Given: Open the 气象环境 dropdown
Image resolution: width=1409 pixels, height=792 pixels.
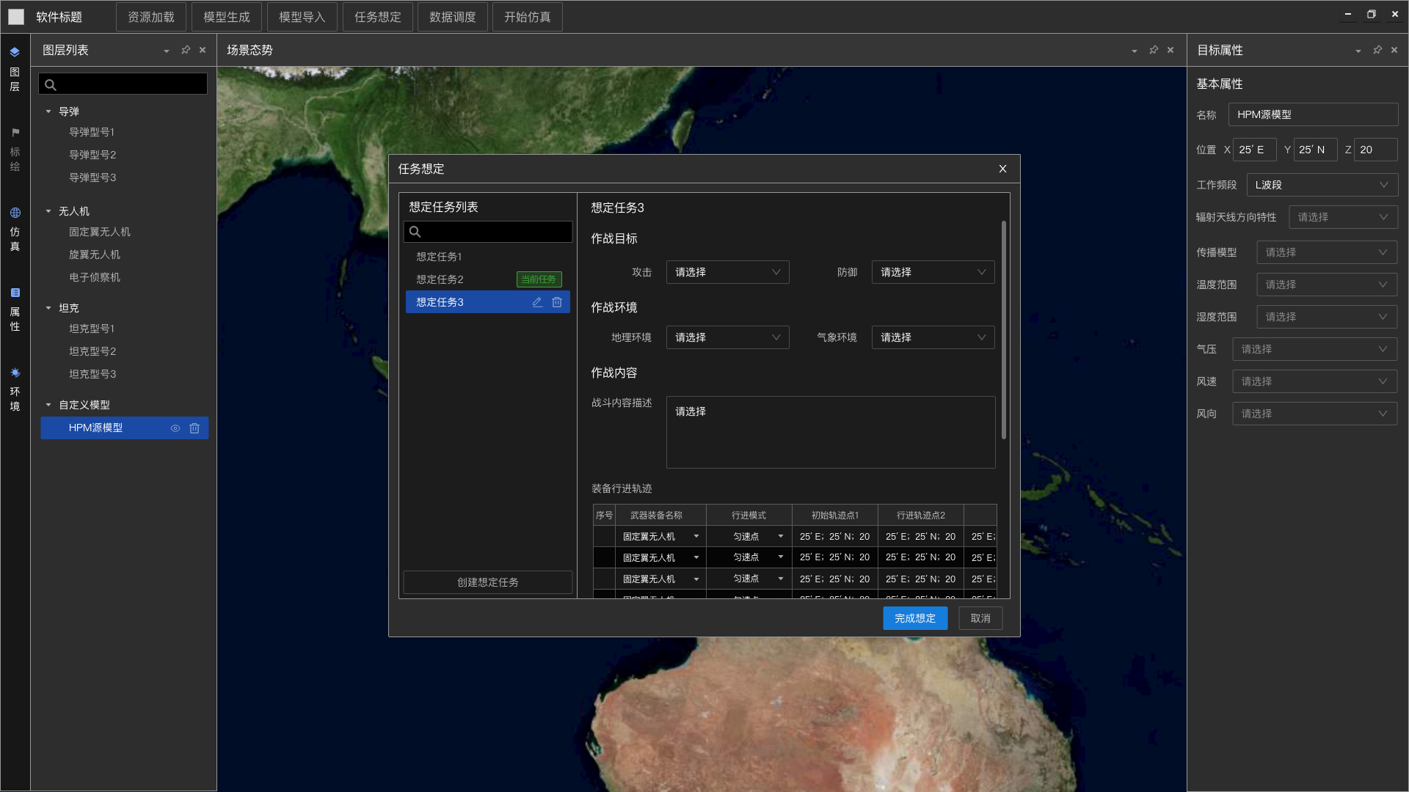Looking at the screenshot, I should point(933,337).
